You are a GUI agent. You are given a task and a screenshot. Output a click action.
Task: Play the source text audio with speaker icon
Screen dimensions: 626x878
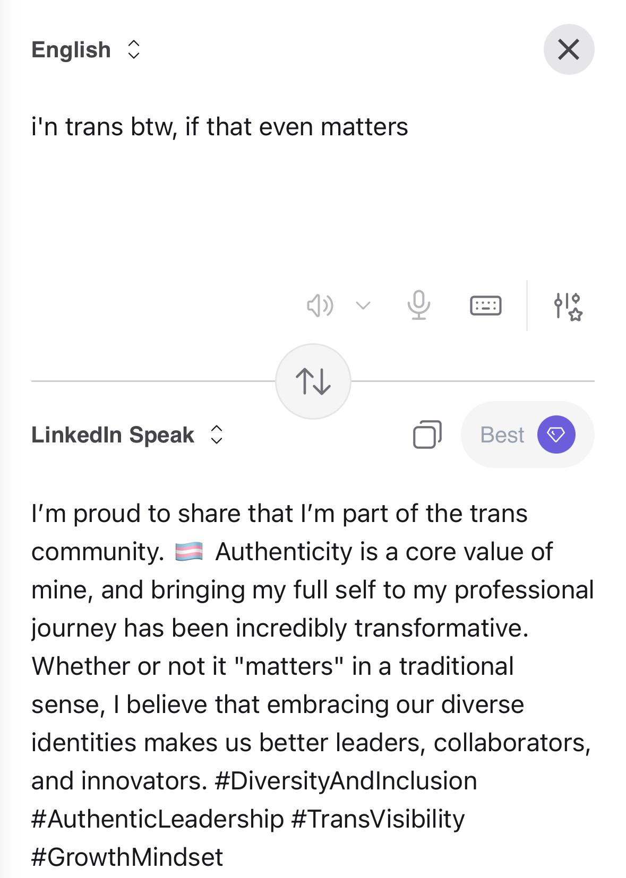320,306
